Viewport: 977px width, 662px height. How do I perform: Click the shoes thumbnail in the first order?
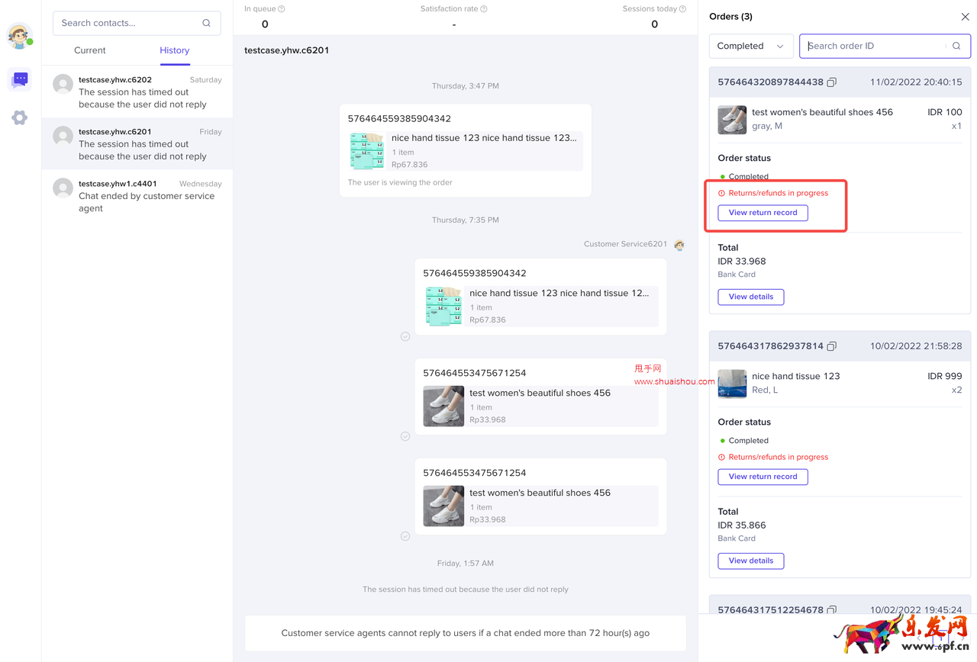point(732,120)
